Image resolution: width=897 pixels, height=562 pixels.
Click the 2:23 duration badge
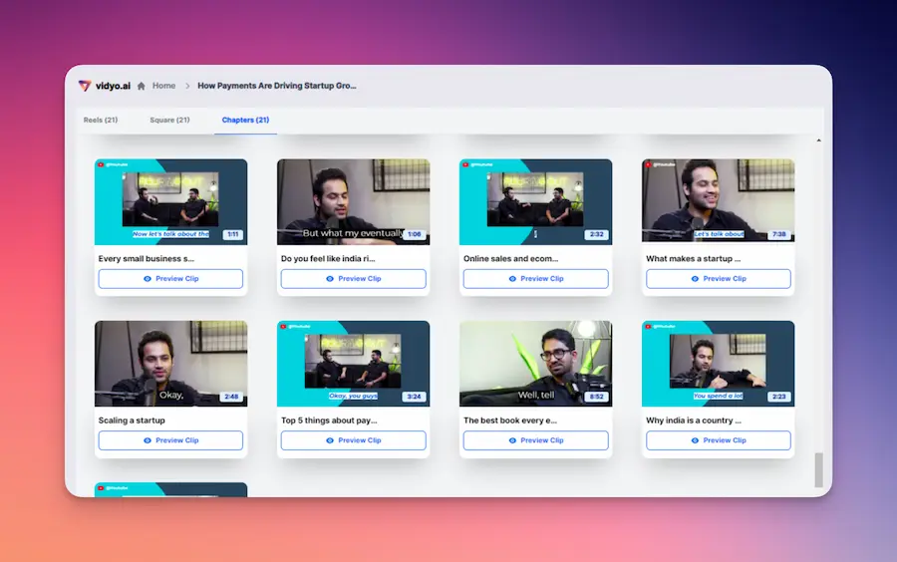pos(779,397)
